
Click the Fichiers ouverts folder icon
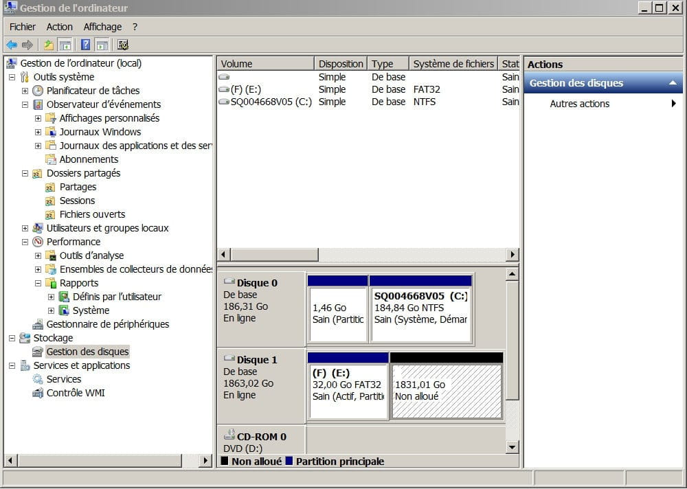51,215
